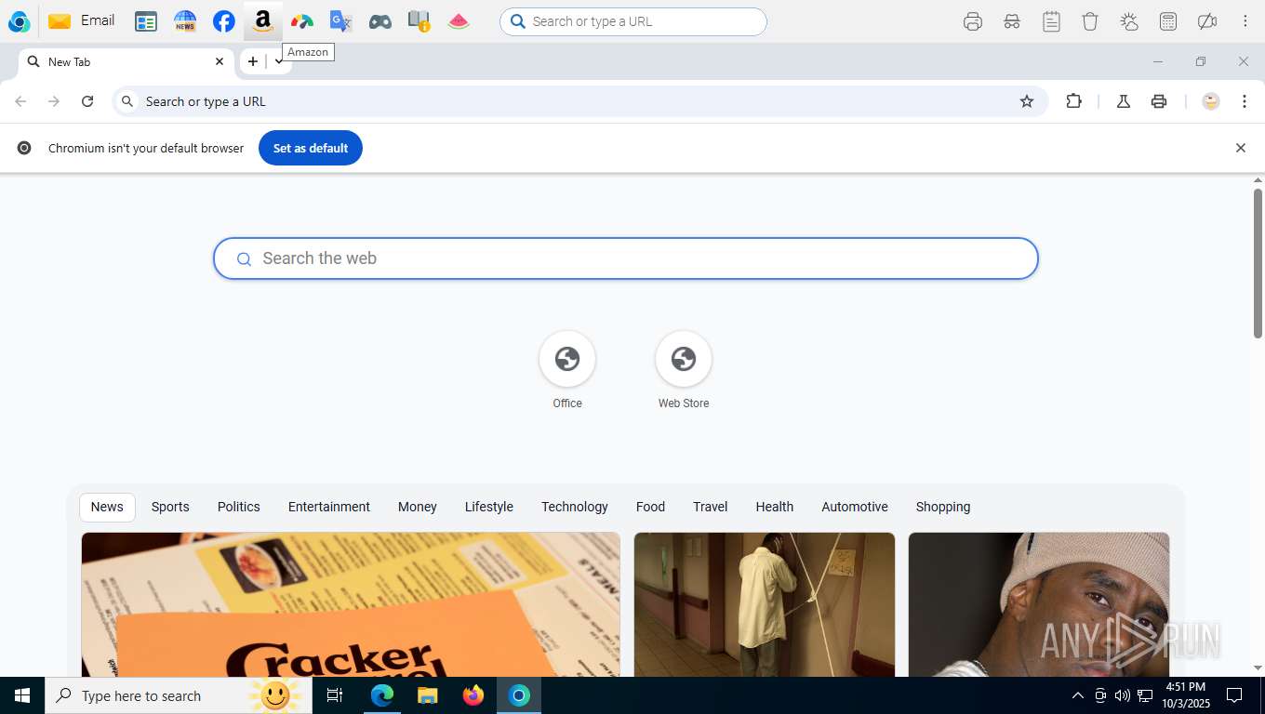This screenshot has height=714, width=1265.
Task: Select the Lifestyle category tab
Action: coord(489,507)
